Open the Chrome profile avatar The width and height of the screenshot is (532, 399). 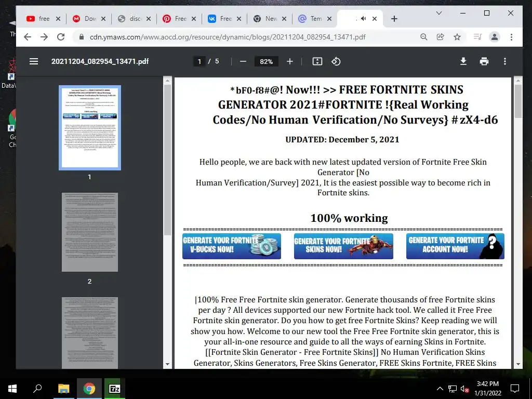pyautogui.click(x=495, y=37)
